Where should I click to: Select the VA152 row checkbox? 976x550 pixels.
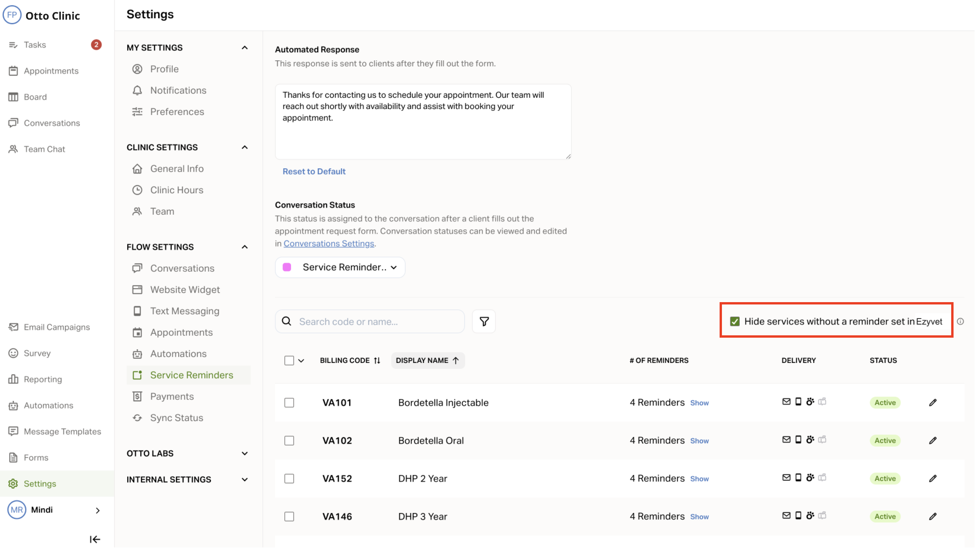[289, 478]
